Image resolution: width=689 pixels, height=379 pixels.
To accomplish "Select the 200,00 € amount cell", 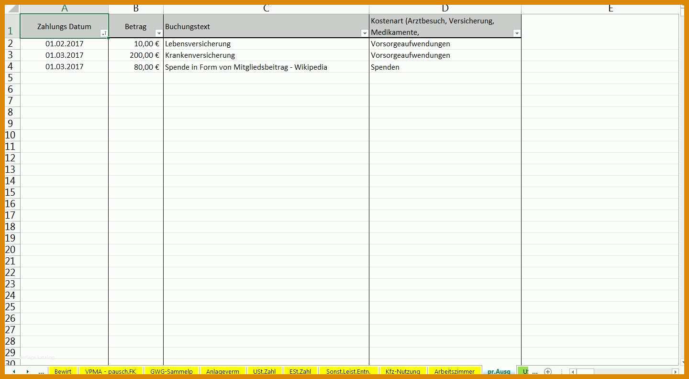I will click(x=136, y=55).
